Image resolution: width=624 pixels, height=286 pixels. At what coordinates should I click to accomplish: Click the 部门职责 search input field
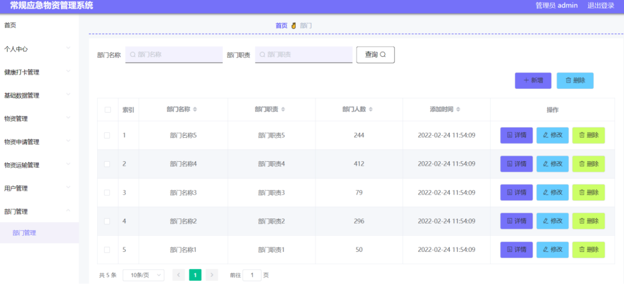coord(304,55)
